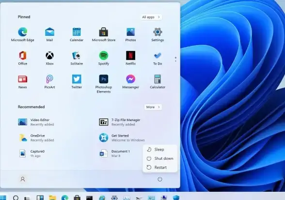Launch the Photos app
Screen dimensions: 285x200
click(130, 34)
